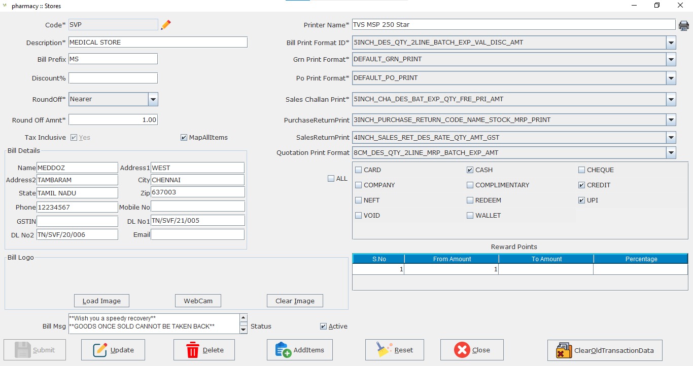
Task: Expand the Po Print Format list
Action: pyautogui.click(x=671, y=78)
